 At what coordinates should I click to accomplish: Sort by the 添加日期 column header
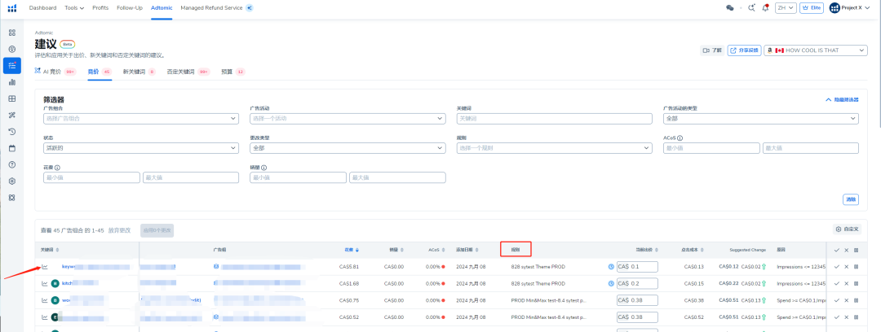[468, 250]
